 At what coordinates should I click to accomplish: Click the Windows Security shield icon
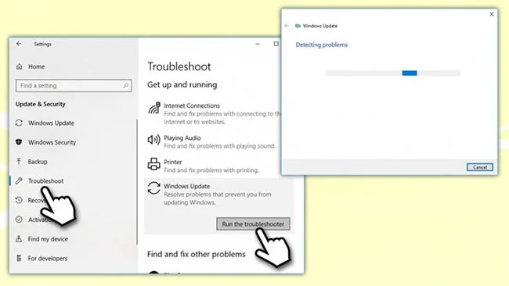[x=19, y=142]
